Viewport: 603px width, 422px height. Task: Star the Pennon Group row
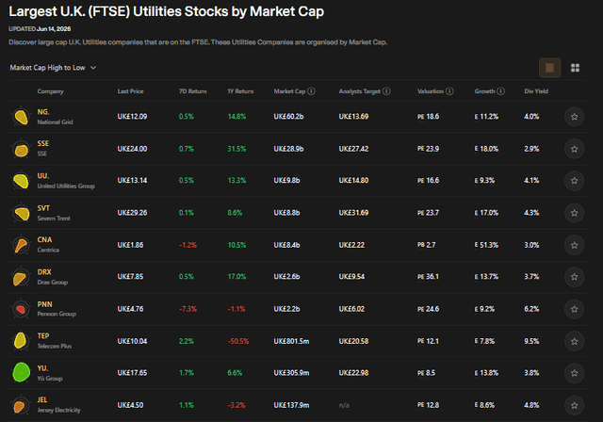(x=574, y=309)
